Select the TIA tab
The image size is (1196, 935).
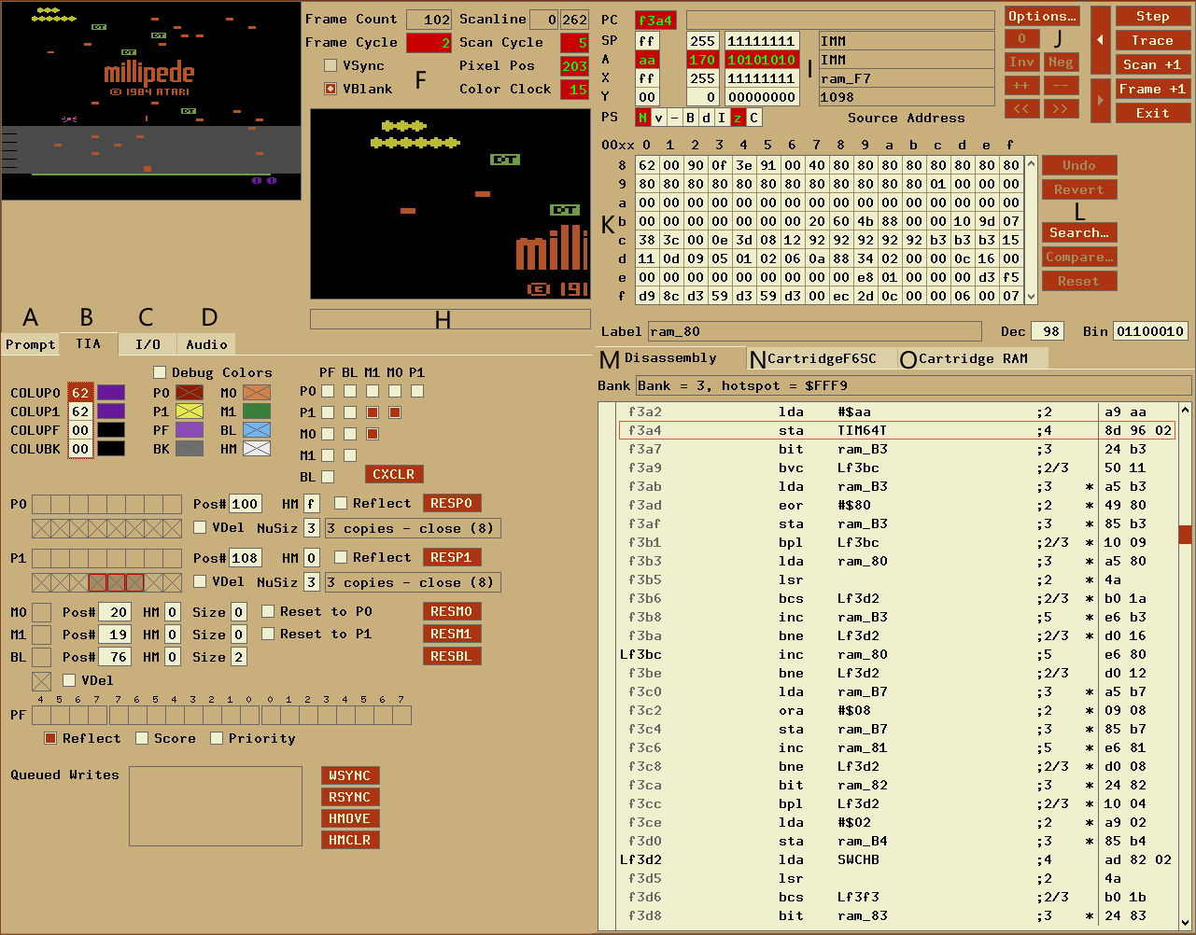coord(89,343)
